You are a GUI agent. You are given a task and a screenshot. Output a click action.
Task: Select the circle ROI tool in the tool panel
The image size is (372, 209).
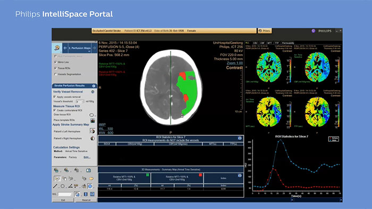(62, 186)
